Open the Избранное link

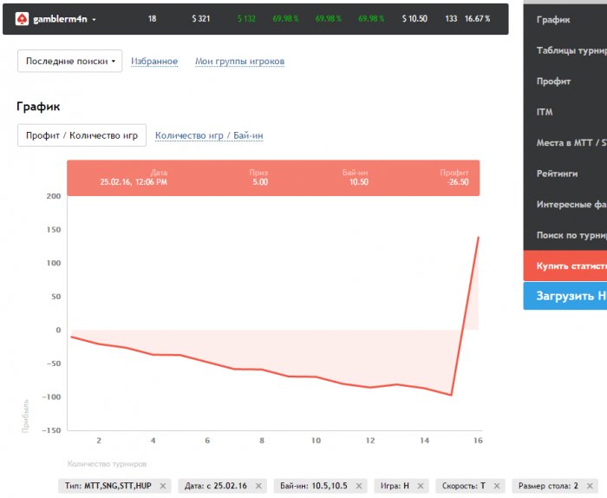[154, 62]
